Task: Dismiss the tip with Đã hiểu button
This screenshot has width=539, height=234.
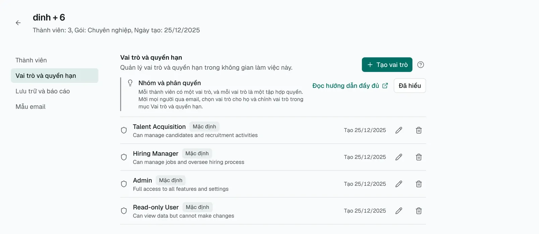Action: click(410, 86)
